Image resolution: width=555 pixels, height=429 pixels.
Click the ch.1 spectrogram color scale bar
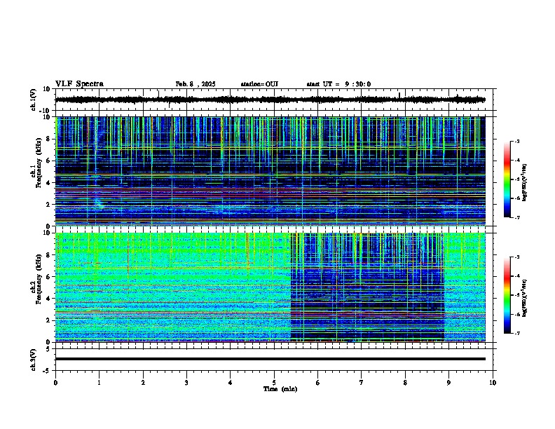pos(507,179)
